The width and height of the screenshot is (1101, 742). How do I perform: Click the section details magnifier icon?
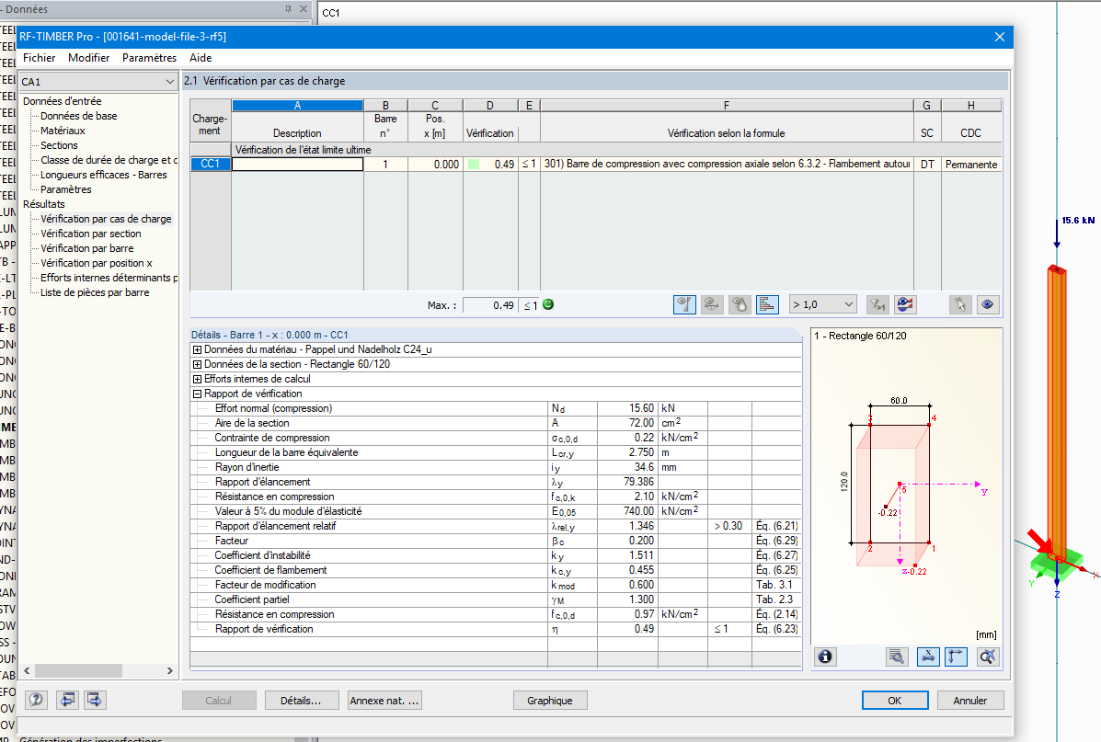(x=898, y=656)
